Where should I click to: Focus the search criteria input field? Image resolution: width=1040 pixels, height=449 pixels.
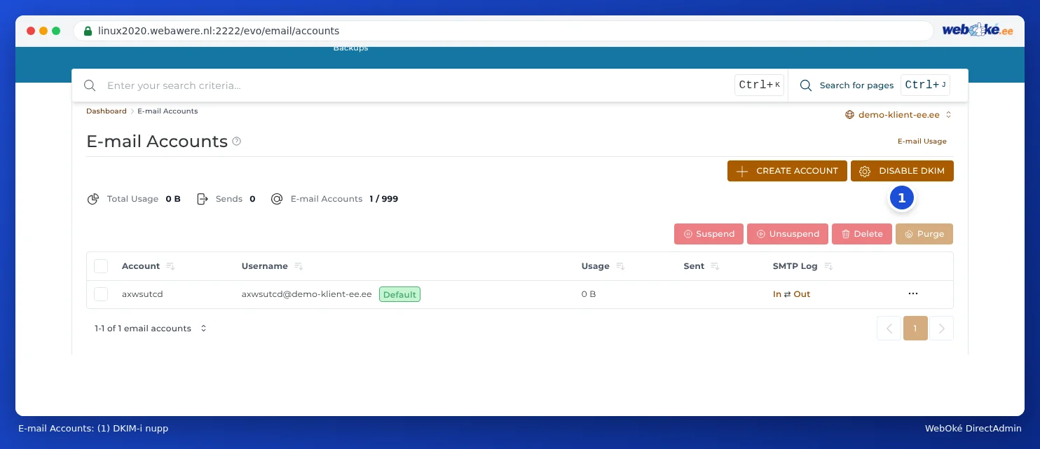[x=418, y=85]
